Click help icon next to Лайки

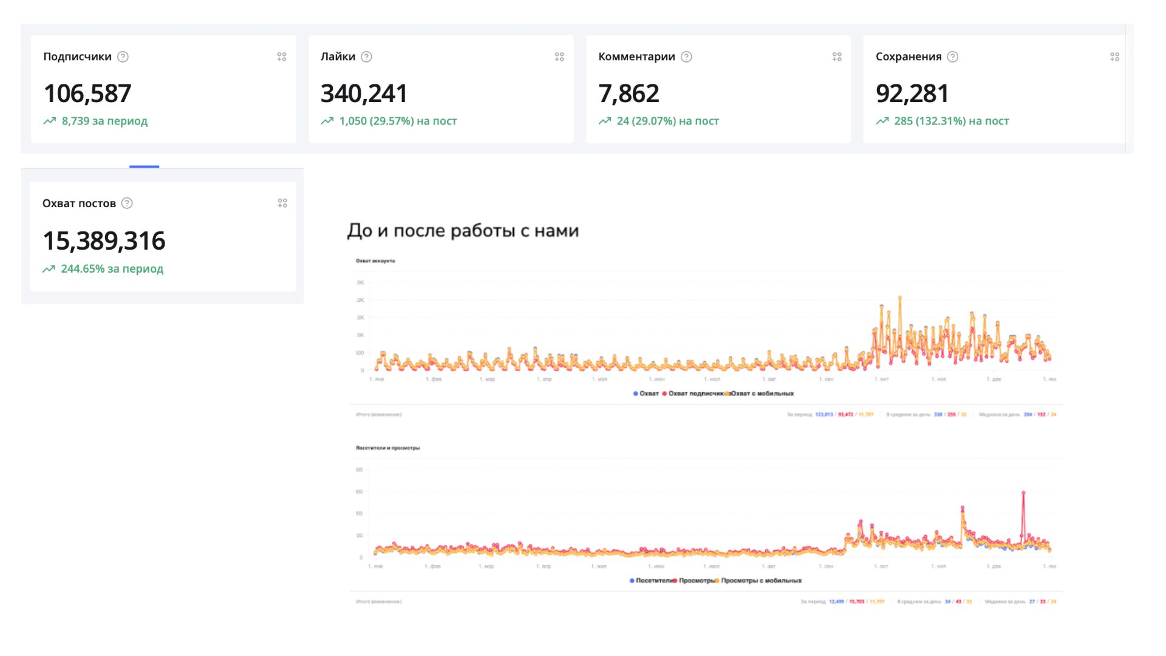point(366,56)
